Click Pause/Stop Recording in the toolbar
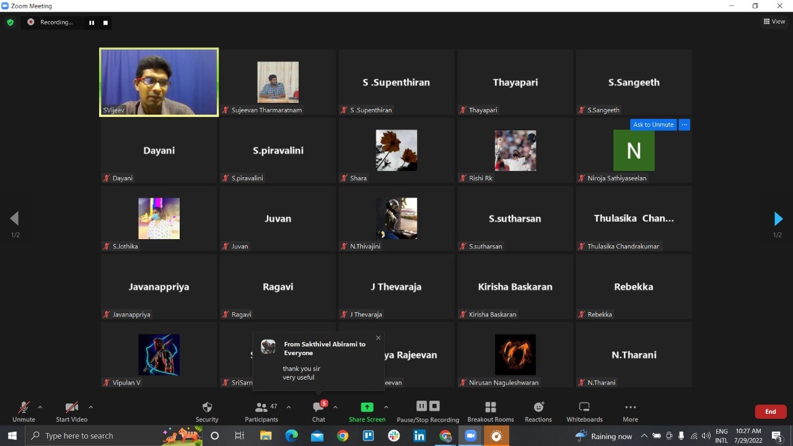This screenshot has height=446, width=793. pyautogui.click(x=427, y=411)
